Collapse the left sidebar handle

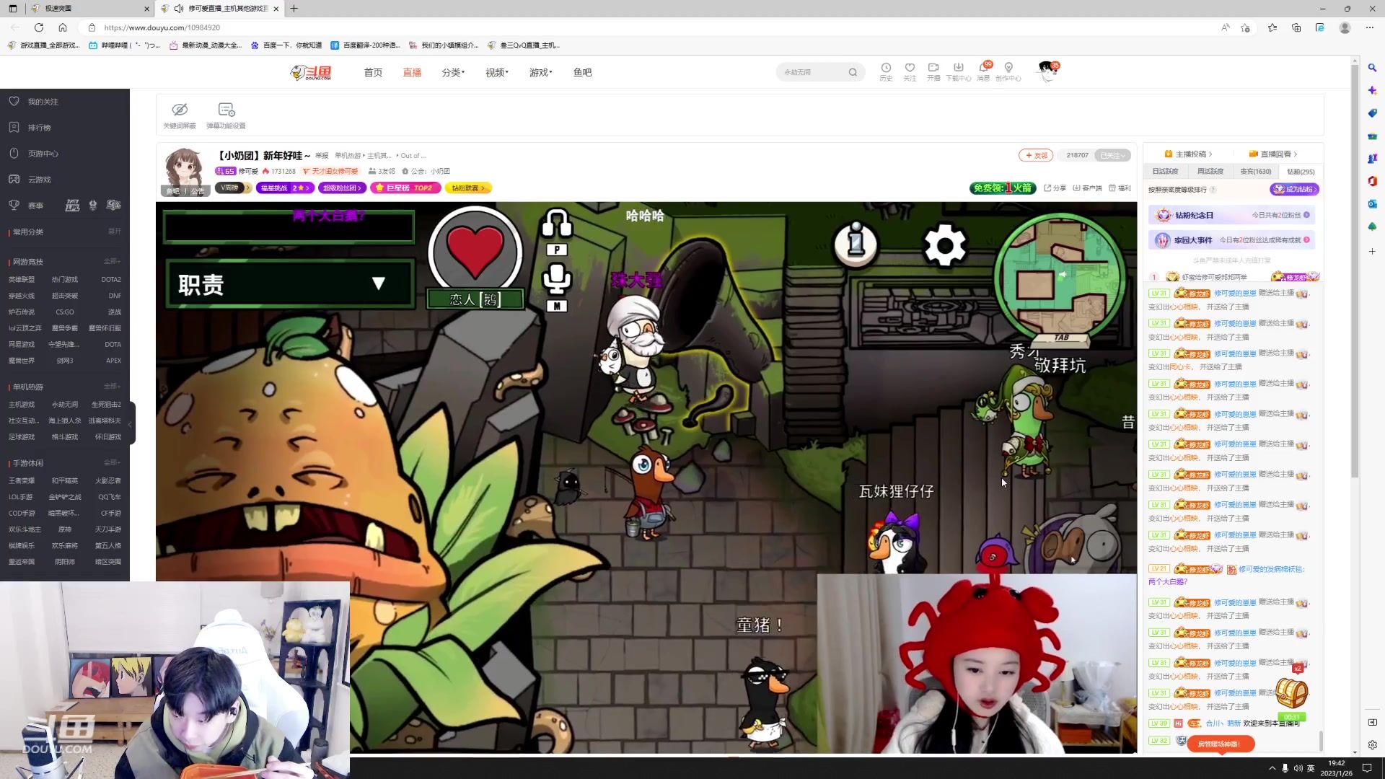pos(131,423)
